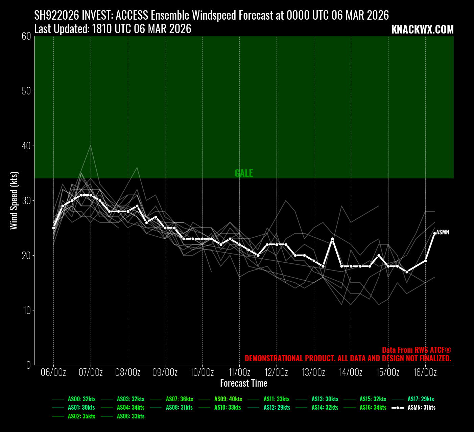Image resolution: width=474 pixels, height=432 pixels.
Task: Click the Data From RWS ATCF text
Action: coord(416,350)
